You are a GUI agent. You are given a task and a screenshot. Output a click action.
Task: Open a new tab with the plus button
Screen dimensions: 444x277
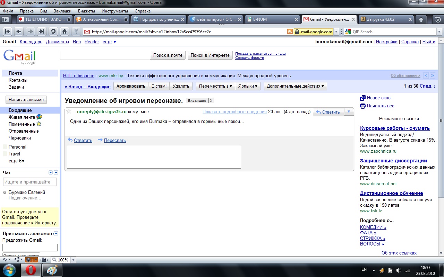pyautogui.click(x=421, y=19)
